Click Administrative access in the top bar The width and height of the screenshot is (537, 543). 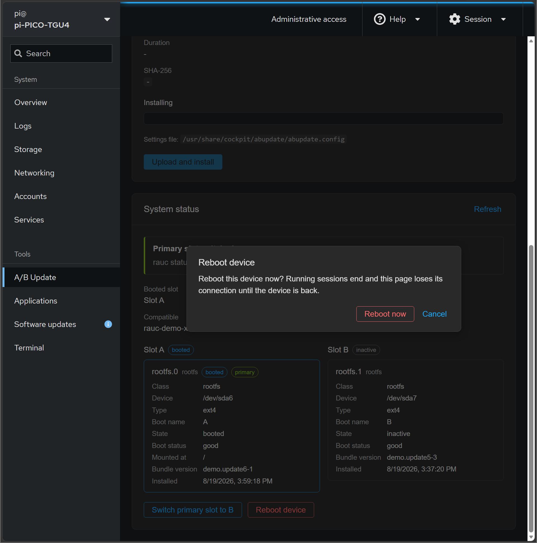308,19
